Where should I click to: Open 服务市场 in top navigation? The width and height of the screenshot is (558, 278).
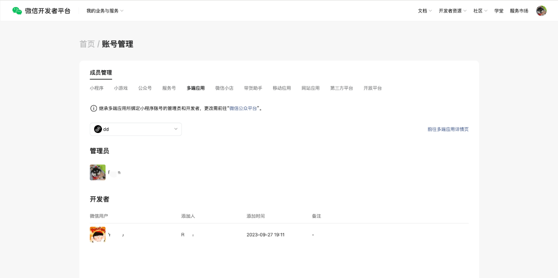(x=519, y=11)
